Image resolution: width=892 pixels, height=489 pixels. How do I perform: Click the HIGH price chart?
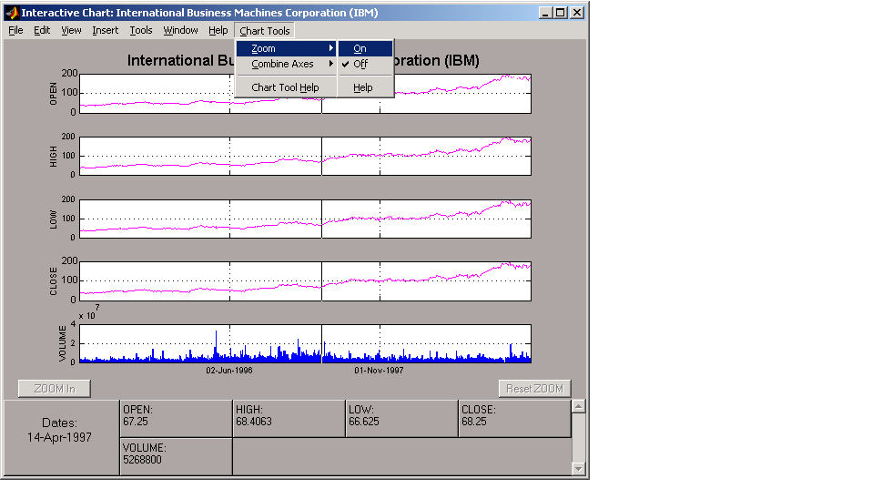[x=306, y=156]
